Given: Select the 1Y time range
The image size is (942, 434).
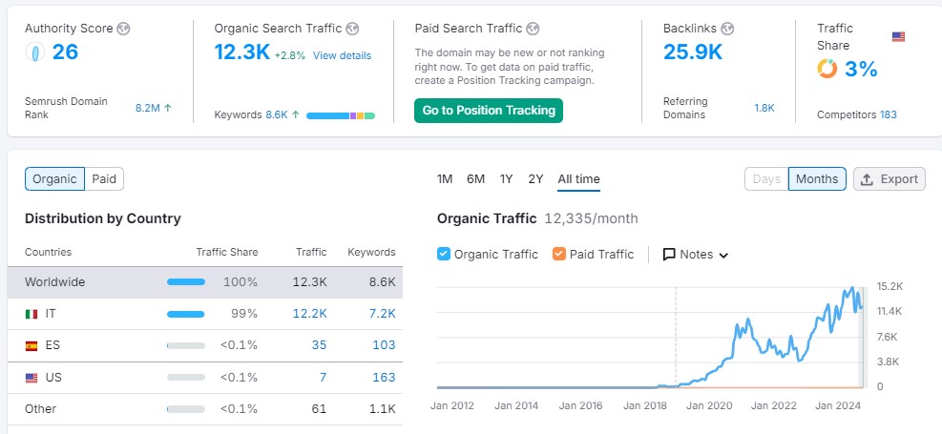Looking at the screenshot, I should [x=506, y=179].
